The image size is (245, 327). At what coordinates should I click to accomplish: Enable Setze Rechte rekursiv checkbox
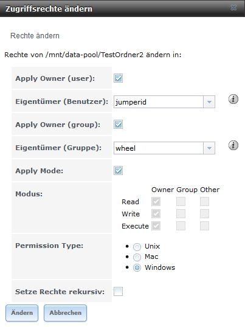pos(118,291)
